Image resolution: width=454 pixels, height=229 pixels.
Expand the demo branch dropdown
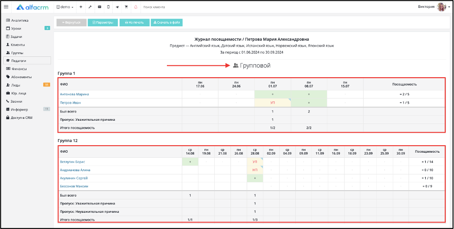click(65, 7)
